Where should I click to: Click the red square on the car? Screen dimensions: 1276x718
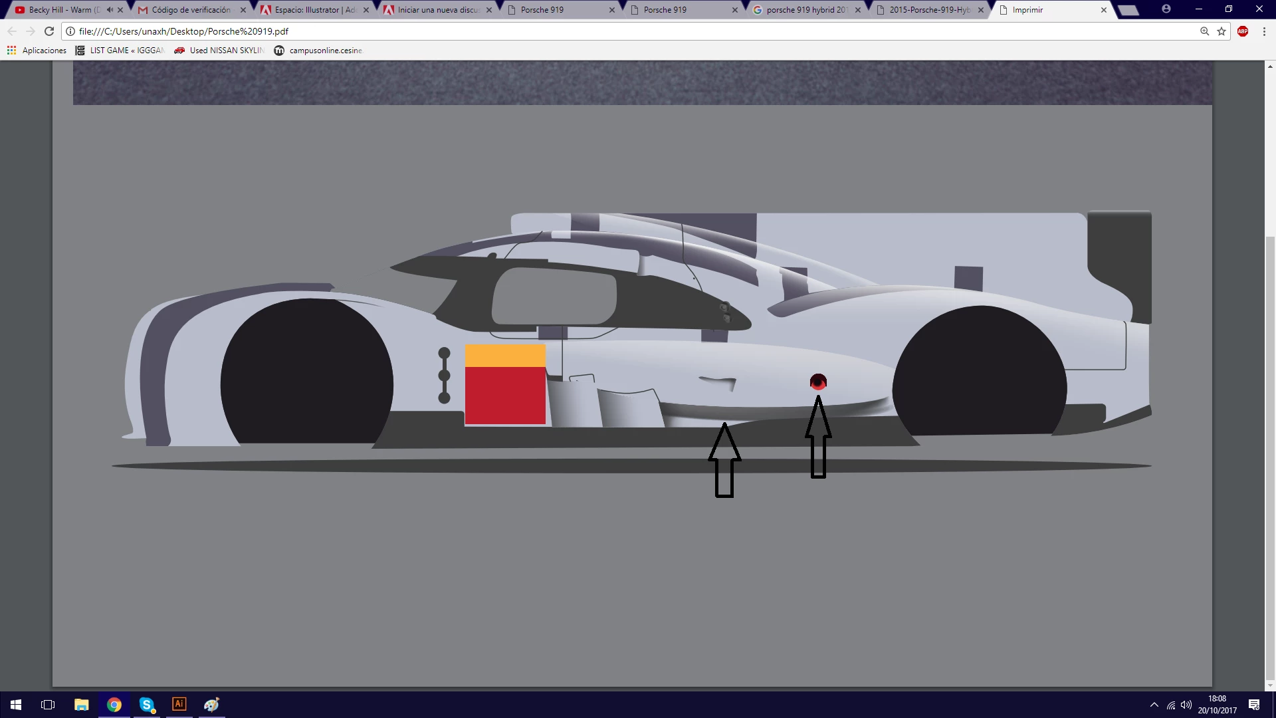pyautogui.click(x=505, y=396)
